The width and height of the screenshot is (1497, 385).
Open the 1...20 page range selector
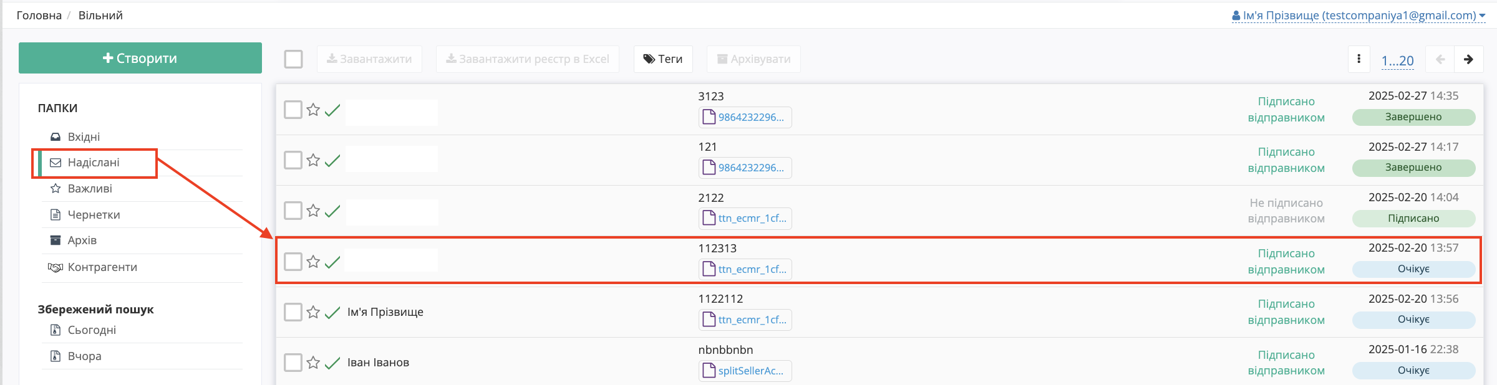pos(1397,60)
